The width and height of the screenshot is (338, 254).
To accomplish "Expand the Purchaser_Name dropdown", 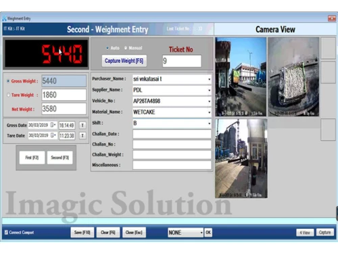I will (x=209, y=79).
